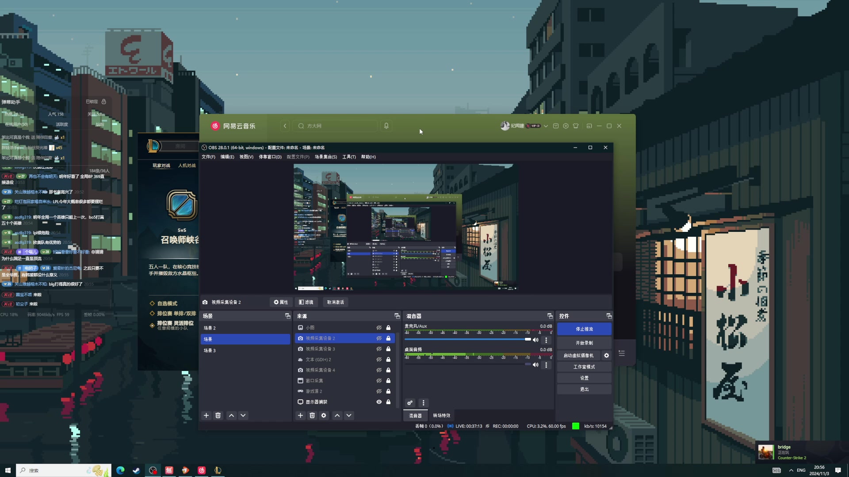Select scene 场景 2 in scenes list
Image resolution: width=849 pixels, height=477 pixels.
point(245,328)
